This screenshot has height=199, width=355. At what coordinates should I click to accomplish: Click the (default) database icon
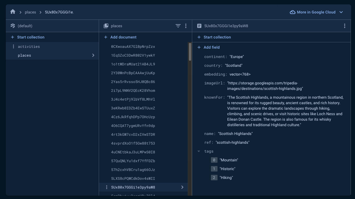[x=13, y=26]
